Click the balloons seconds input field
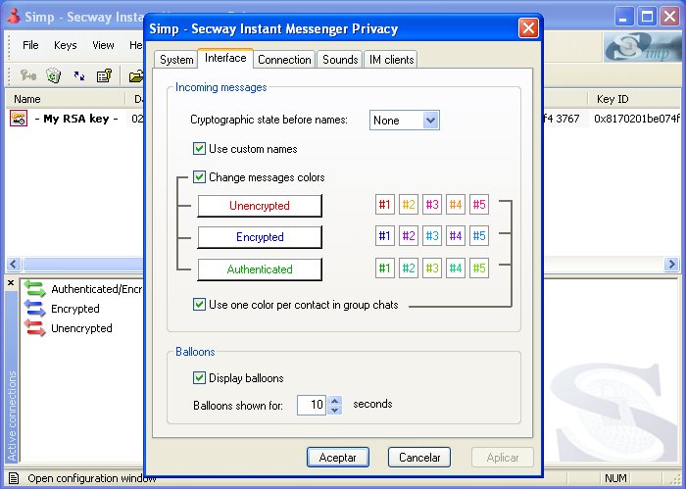 tap(313, 405)
